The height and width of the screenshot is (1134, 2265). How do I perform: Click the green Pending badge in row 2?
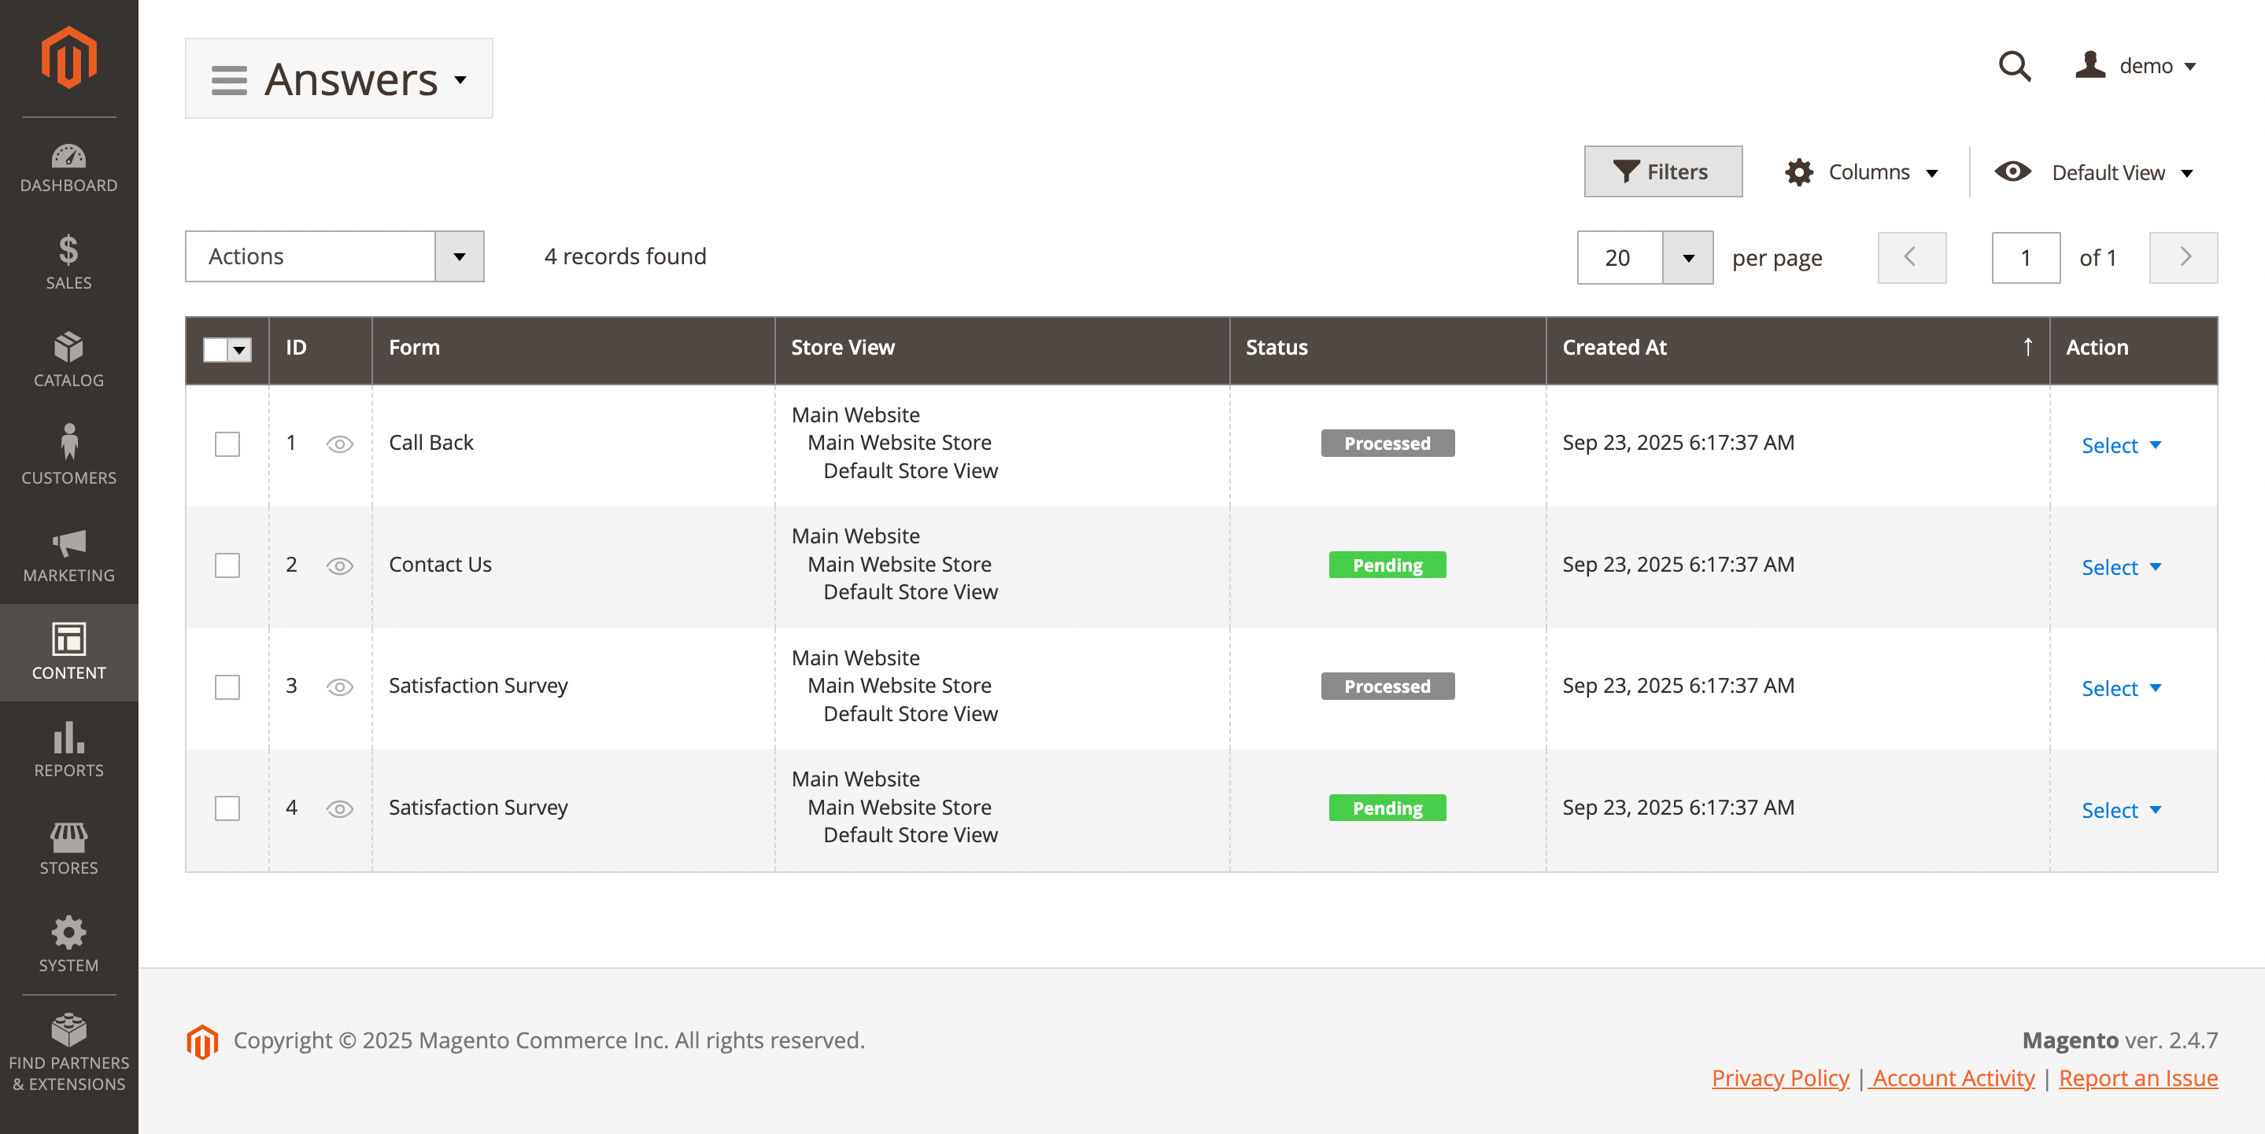pos(1387,565)
